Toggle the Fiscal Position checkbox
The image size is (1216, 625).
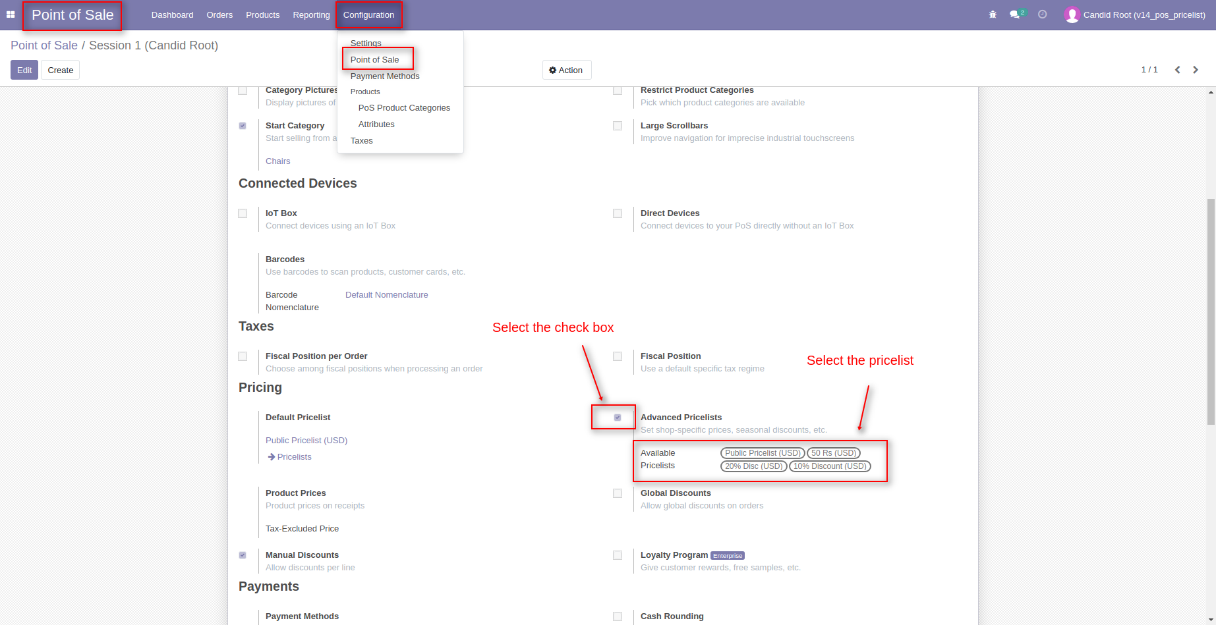click(618, 356)
